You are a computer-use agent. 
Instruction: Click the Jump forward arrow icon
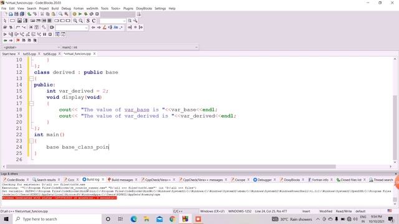point(11,40)
